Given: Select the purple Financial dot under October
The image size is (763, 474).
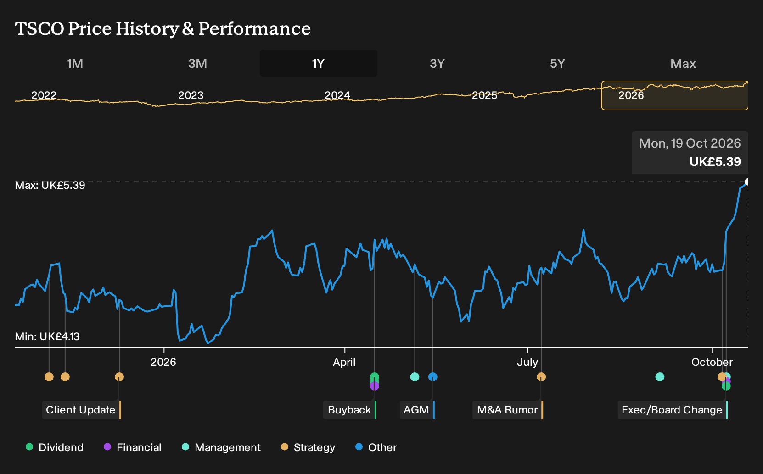Looking at the screenshot, I should tap(728, 381).
